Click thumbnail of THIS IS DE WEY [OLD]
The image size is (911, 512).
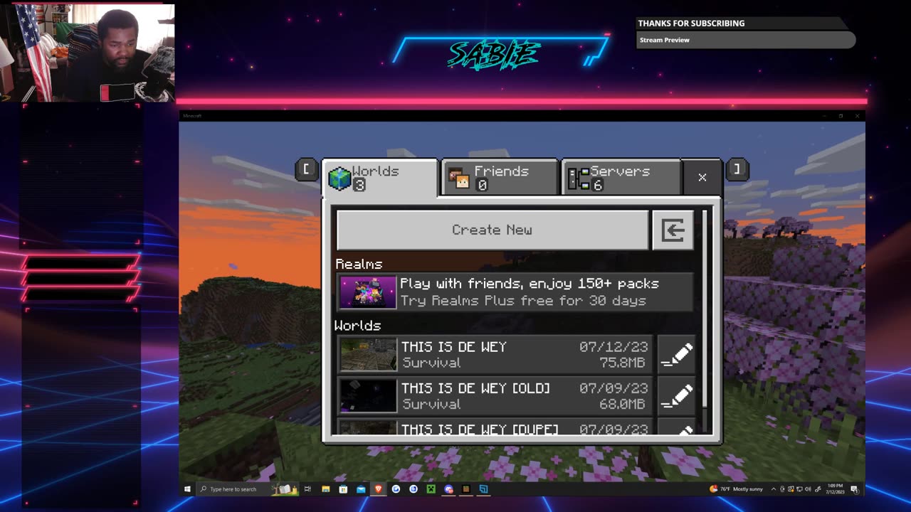[x=368, y=395]
